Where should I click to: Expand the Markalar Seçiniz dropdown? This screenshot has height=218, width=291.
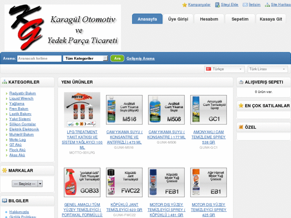(x=27, y=184)
